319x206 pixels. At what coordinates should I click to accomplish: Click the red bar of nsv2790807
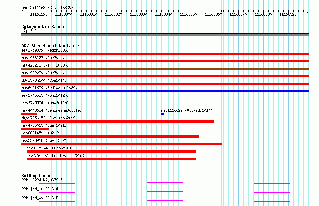[111, 159]
